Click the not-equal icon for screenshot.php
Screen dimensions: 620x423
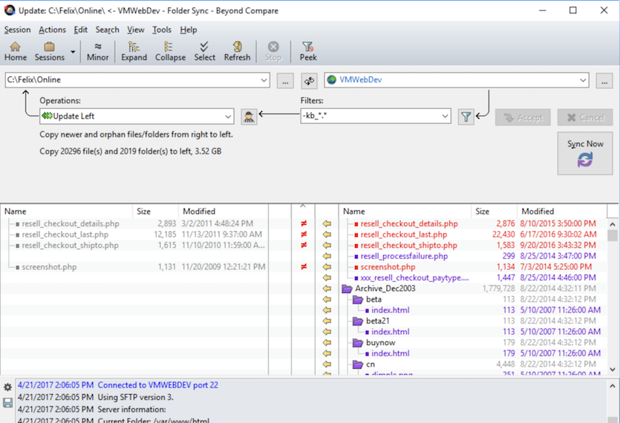[304, 267]
